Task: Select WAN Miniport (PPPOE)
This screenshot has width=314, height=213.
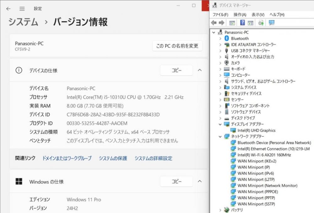Action: pos(258,192)
